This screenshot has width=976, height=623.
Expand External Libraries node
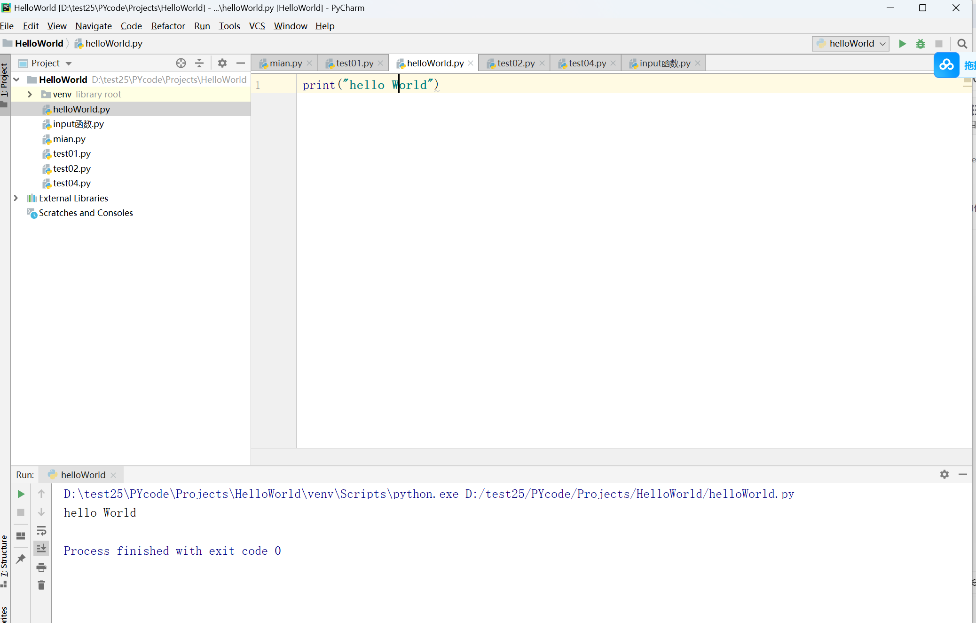[x=16, y=198]
